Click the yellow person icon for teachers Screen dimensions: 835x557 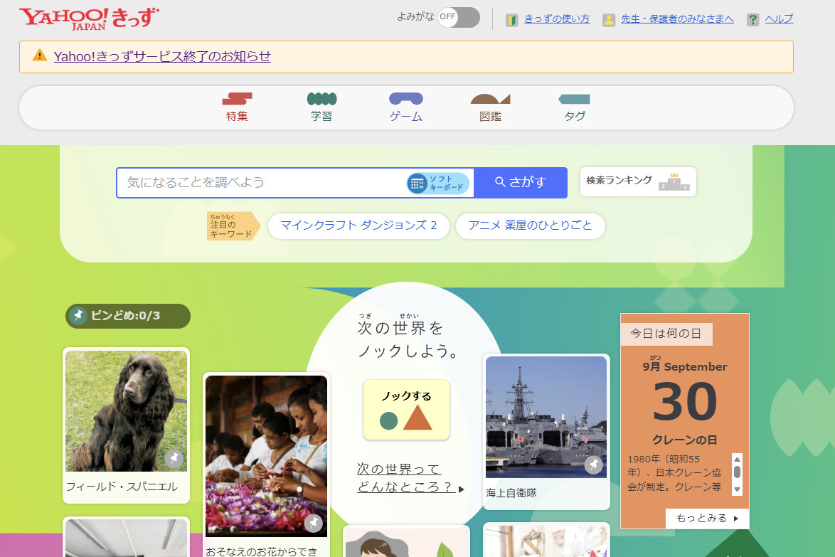coord(609,20)
